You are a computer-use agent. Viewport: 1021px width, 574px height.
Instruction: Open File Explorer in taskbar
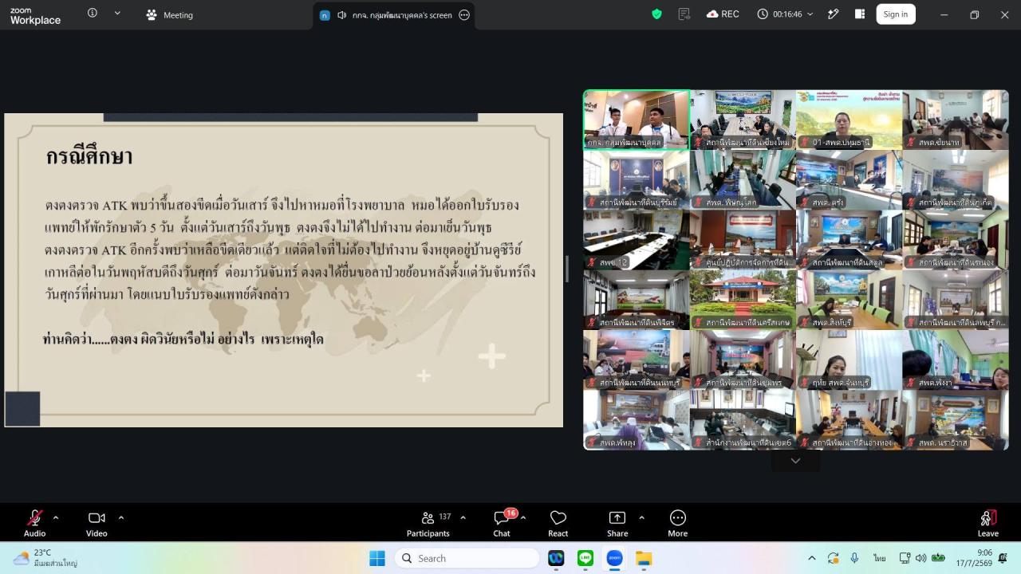(x=644, y=558)
